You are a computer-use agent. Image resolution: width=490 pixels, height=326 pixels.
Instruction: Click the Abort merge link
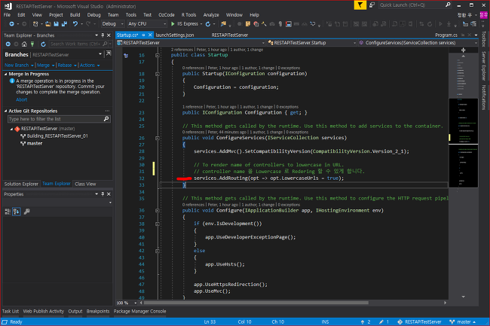click(x=22, y=99)
